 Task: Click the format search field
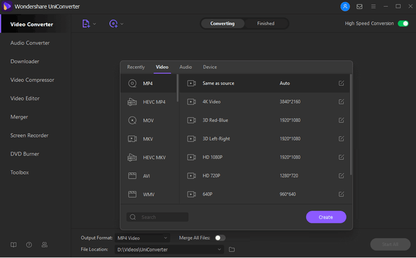158,217
